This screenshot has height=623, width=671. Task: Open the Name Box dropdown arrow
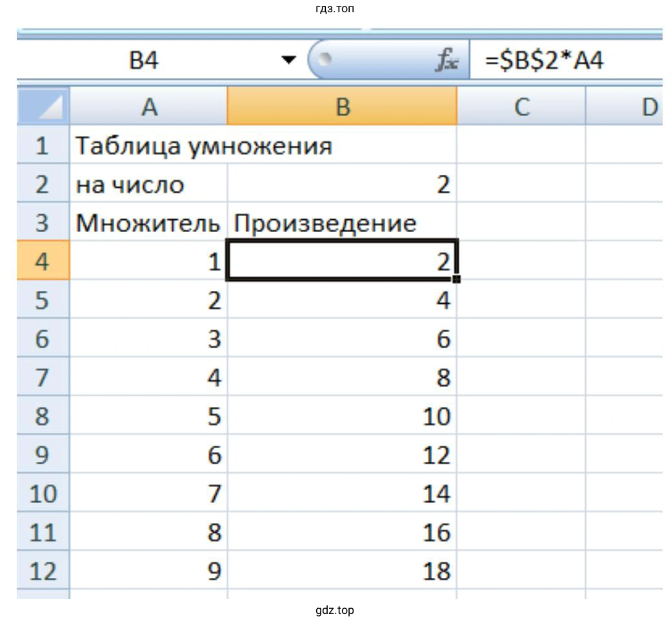point(290,61)
